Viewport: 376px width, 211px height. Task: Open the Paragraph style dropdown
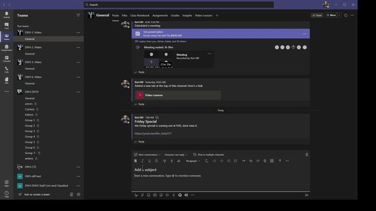click(193, 161)
